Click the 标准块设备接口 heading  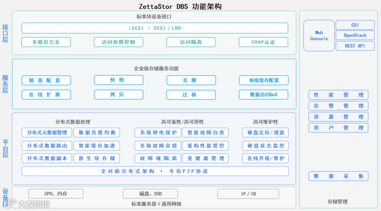coord(154,17)
